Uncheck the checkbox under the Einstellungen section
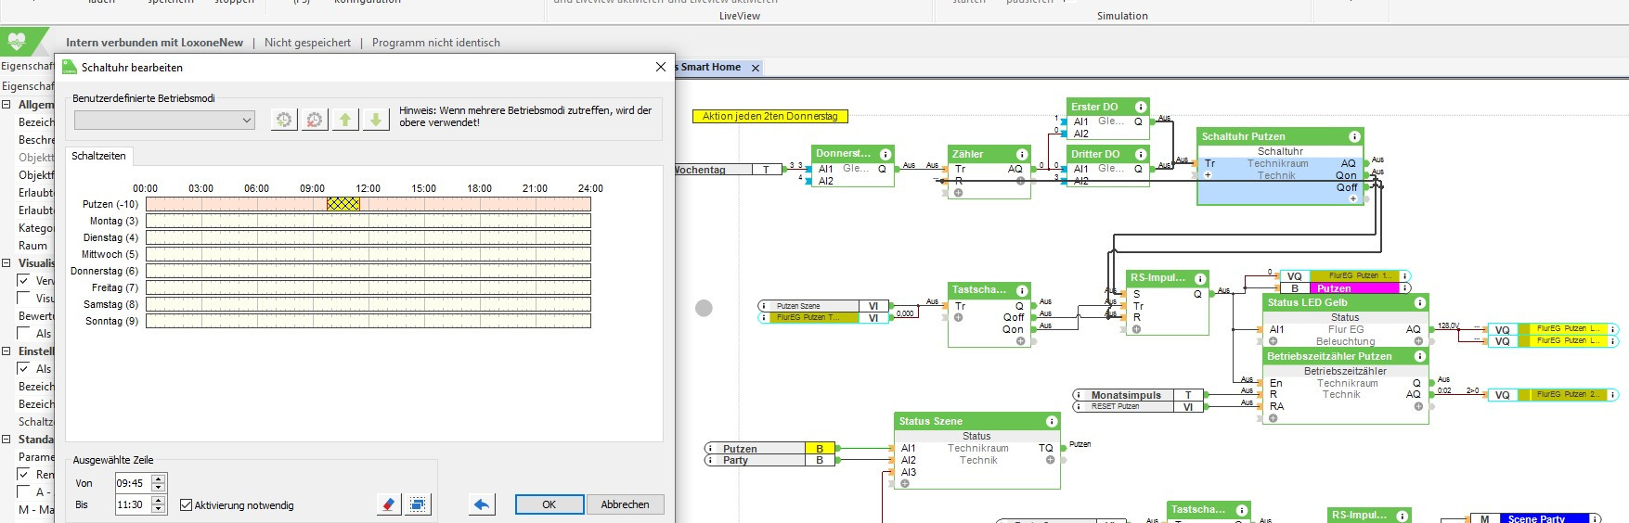This screenshot has height=523, width=1629. [x=23, y=369]
